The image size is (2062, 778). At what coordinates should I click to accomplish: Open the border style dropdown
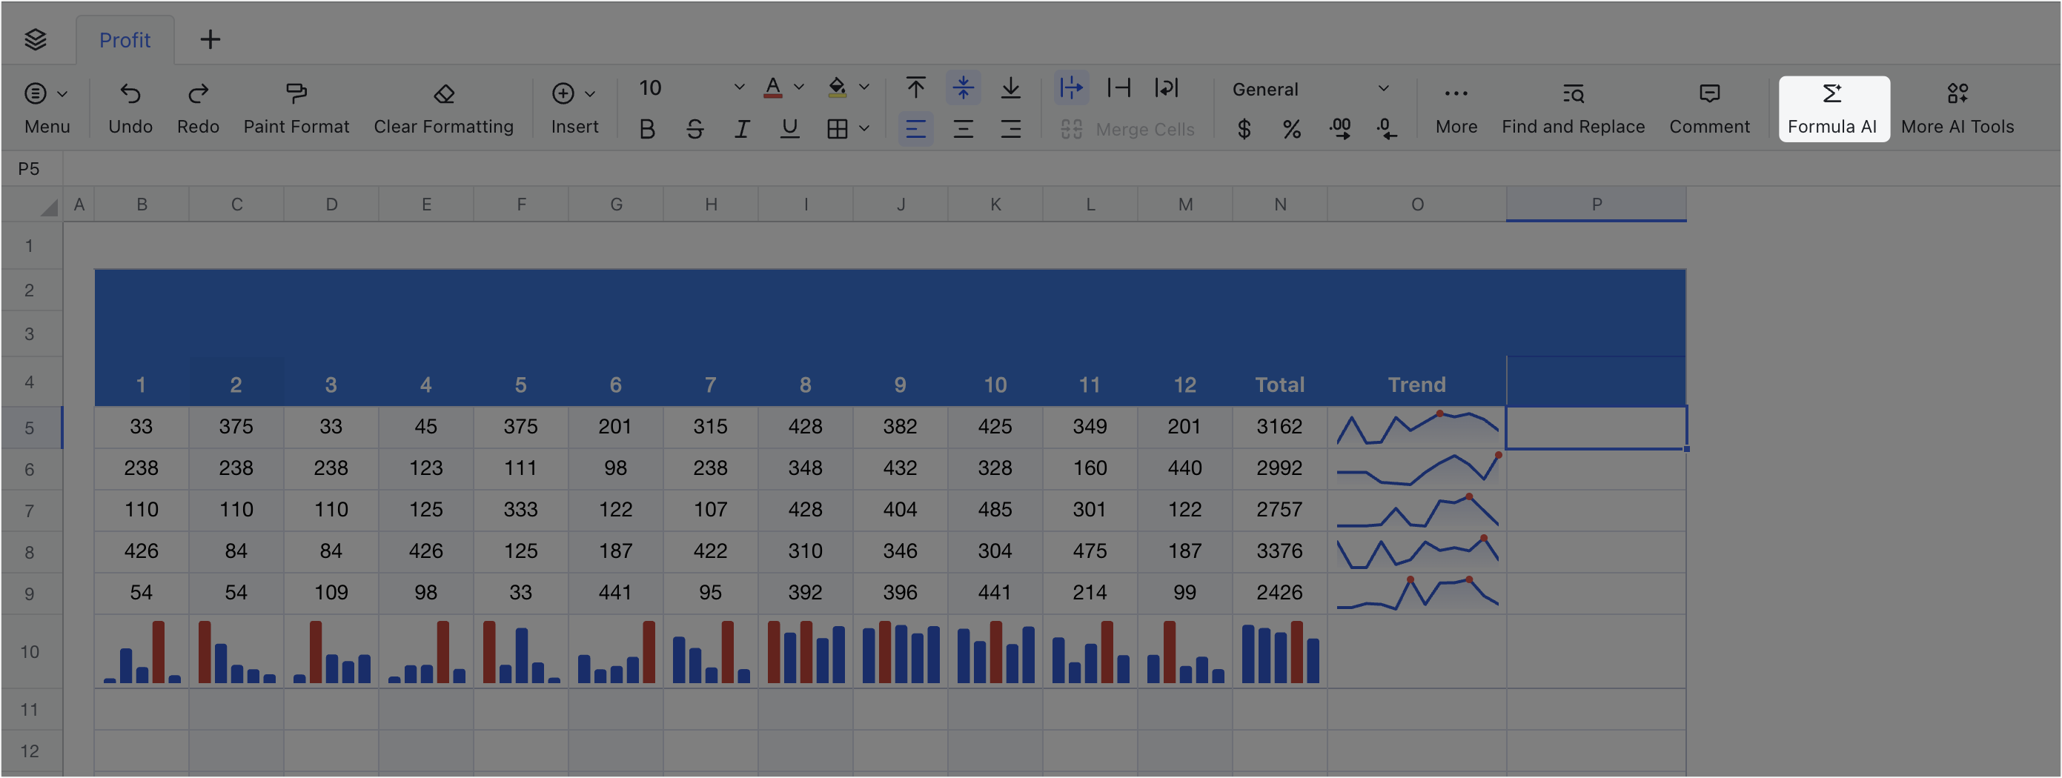click(x=863, y=128)
